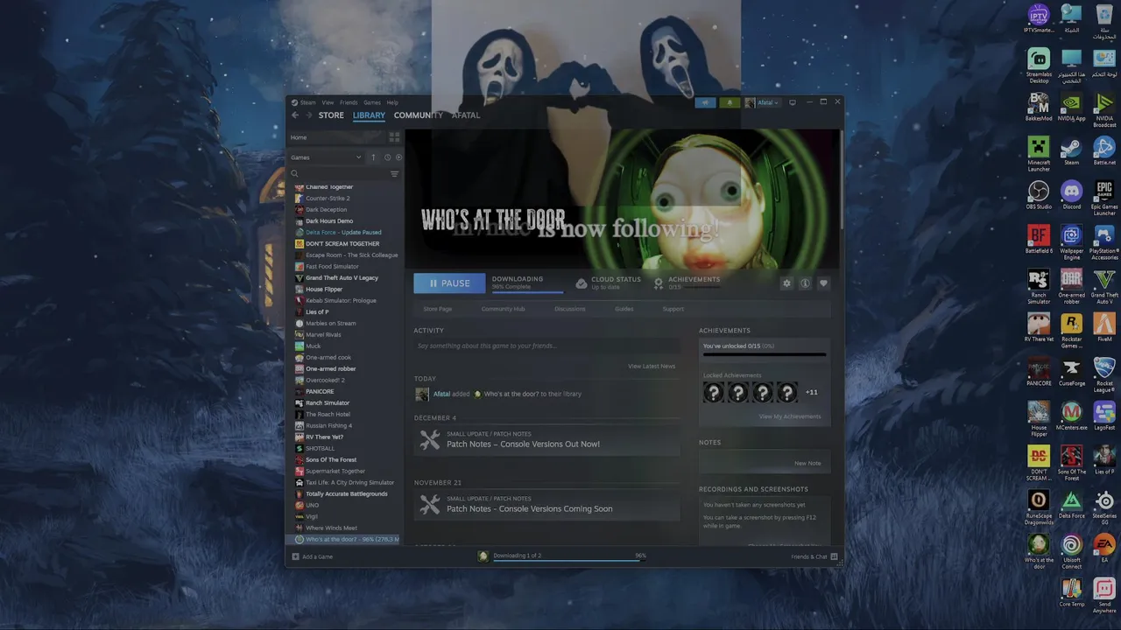The image size is (1121, 630).
Task: Expand the Afatal account dropdown
Action: 762,102
